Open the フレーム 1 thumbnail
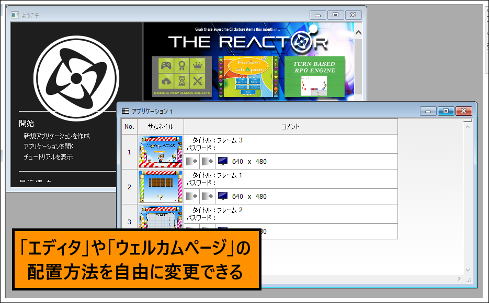Image resolution: width=489 pixels, height=303 pixels. (x=161, y=187)
